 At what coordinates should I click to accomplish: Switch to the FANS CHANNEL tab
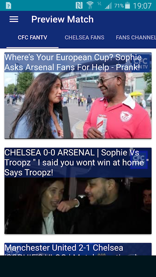pyautogui.click(x=136, y=37)
